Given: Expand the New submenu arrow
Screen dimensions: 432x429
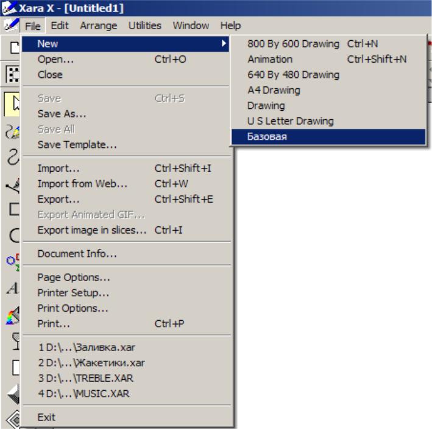Looking at the screenshot, I should point(224,43).
